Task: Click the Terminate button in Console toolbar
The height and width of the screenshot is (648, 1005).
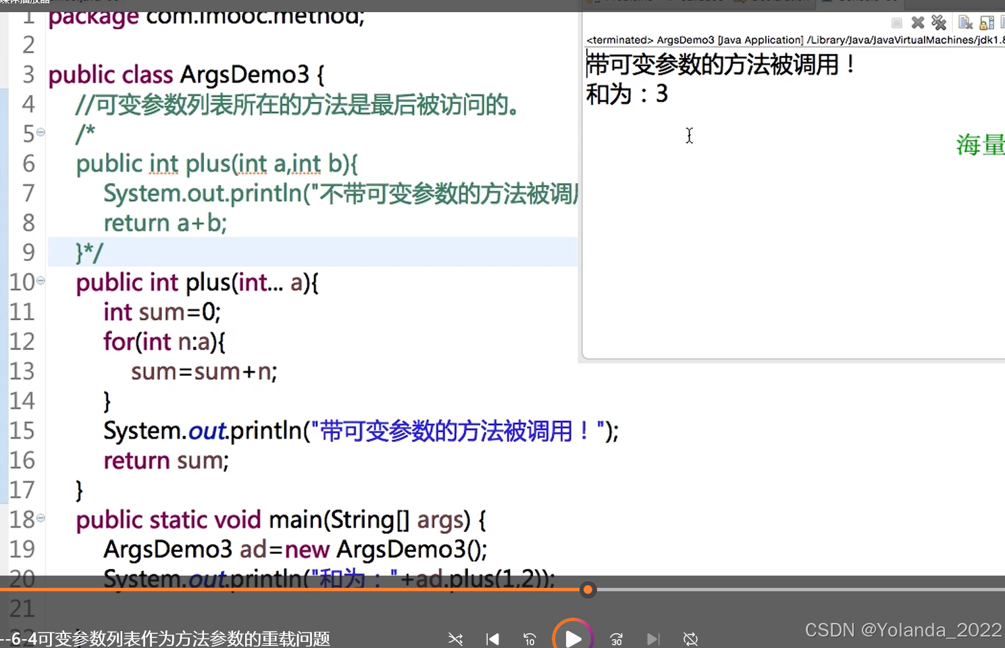Action: pyautogui.click(x=897, y=23)
